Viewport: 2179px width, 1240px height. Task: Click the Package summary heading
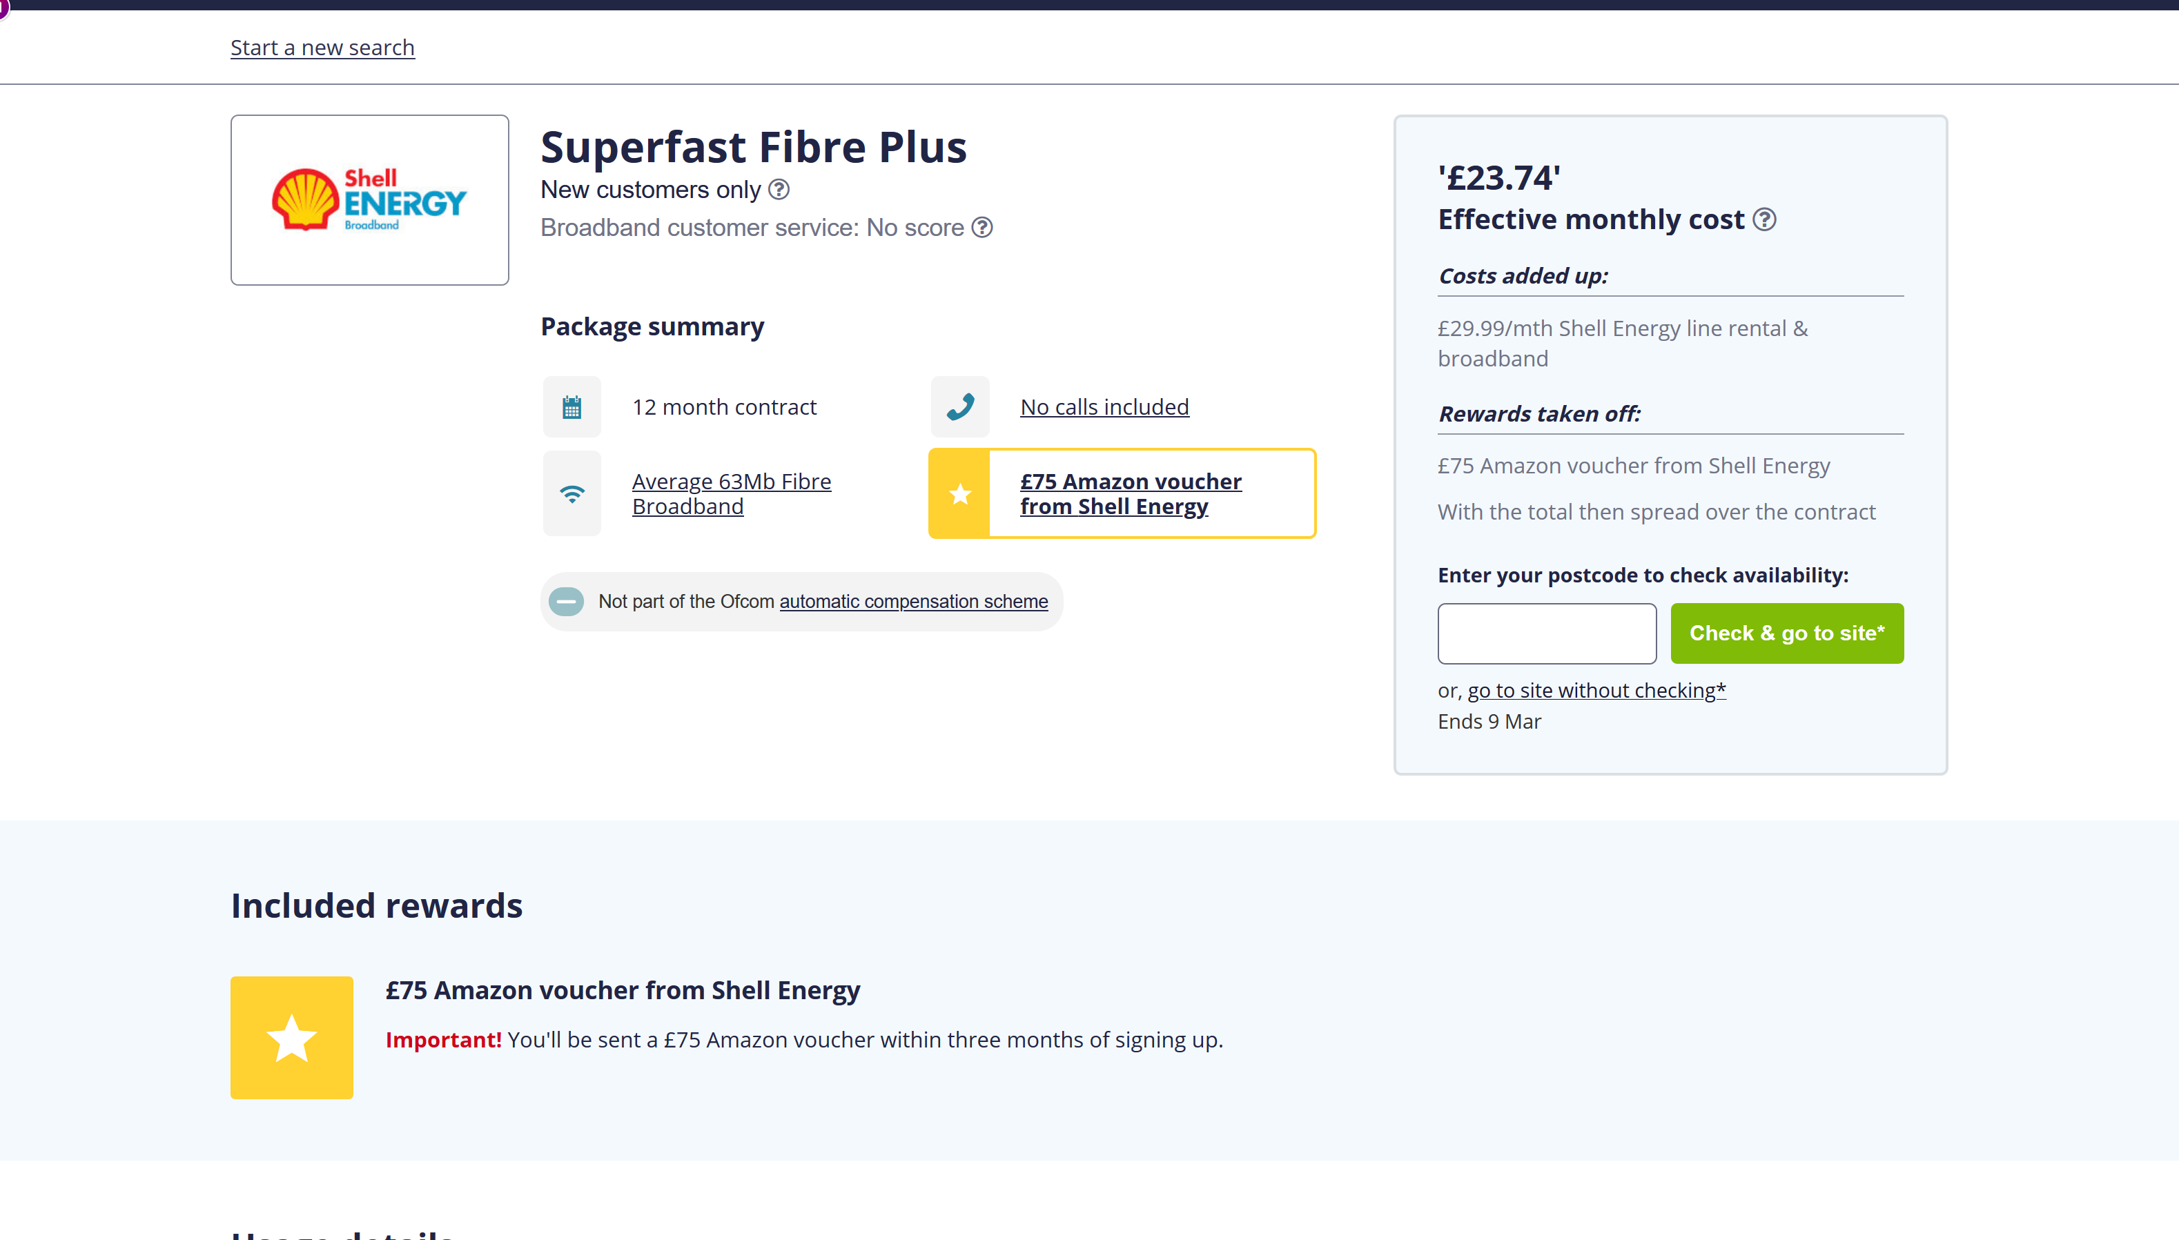pos(652,327)
